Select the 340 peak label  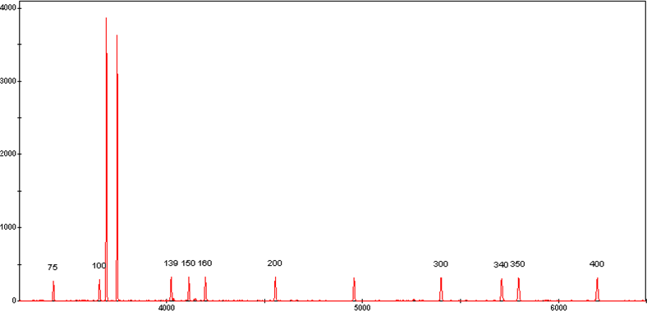(x=501, y=265)
